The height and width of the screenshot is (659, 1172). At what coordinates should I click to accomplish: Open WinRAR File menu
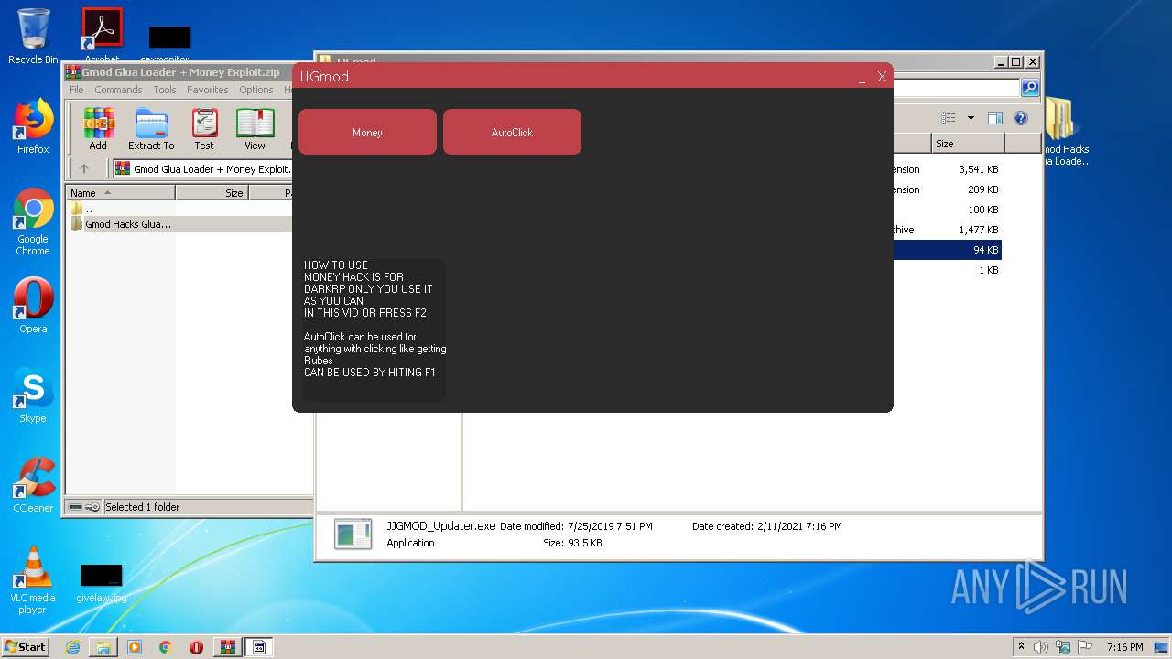(x=76, y=90)
